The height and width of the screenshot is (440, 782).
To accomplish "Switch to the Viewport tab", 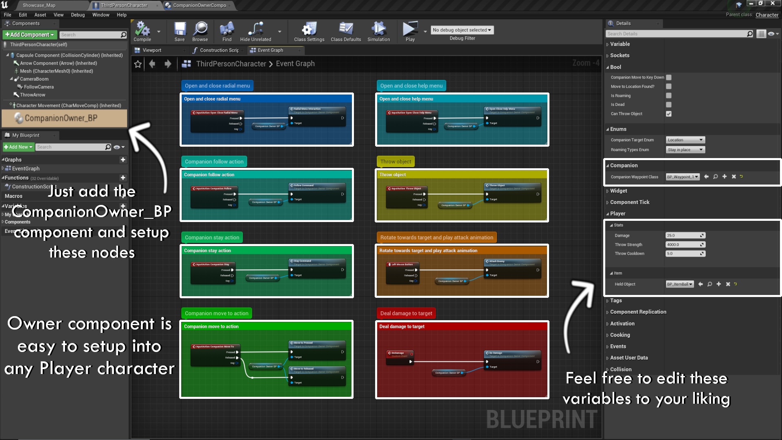I will [x=153, y=50].
